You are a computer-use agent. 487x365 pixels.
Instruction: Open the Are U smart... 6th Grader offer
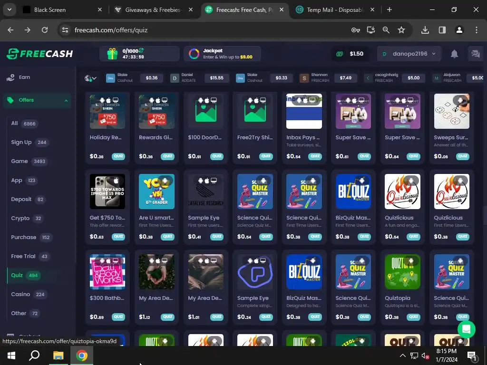point(156,207)
